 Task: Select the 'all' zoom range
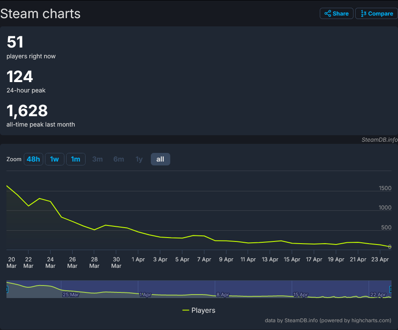pyautogui.click(x=160, y=159)
